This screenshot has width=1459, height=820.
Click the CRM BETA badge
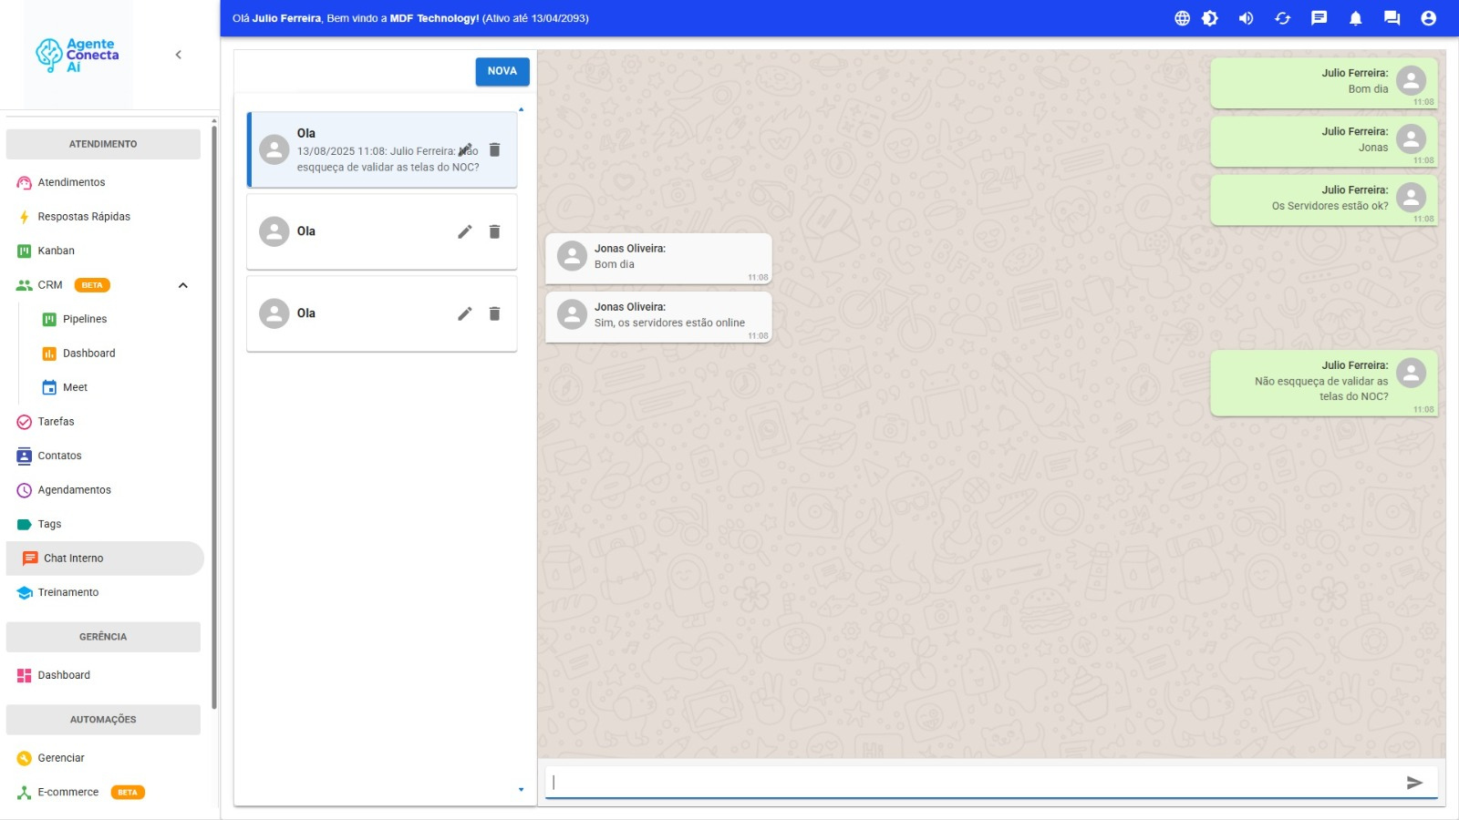(92, 285)
